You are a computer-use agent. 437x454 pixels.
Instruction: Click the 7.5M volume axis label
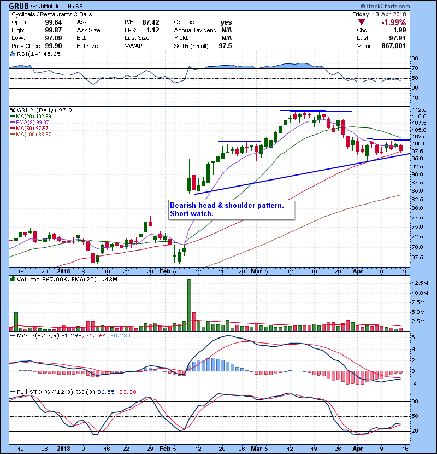[418, 302]
